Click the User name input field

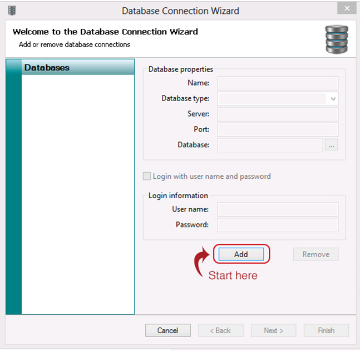pyautogui.click(x=278, y=209)
